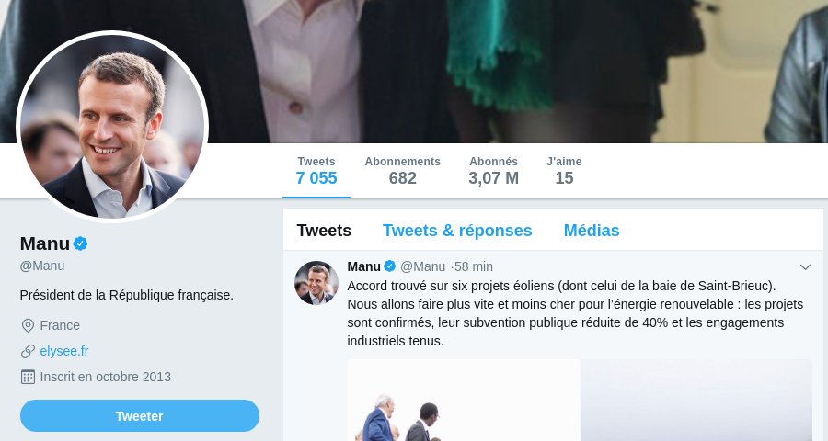This screenshot has width=828, height=441.
Task: Open the elysee.fr website link
Action: point(64,351)
